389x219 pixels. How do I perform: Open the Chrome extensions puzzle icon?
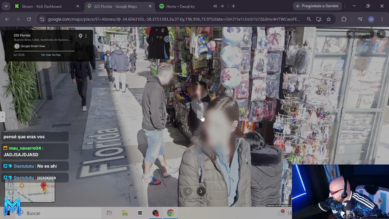click(x=344, y=19)
